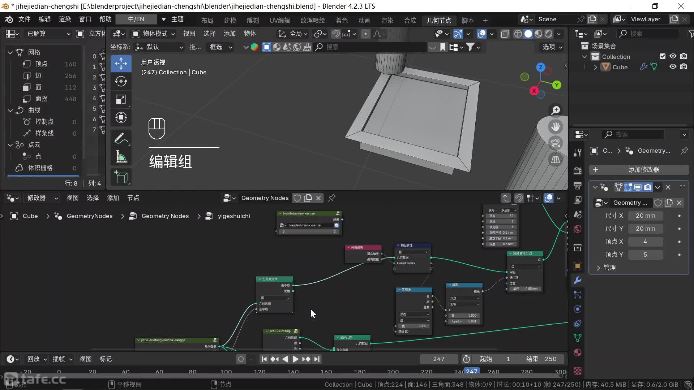Toggle camera view in viewport

tap(556, 143)
